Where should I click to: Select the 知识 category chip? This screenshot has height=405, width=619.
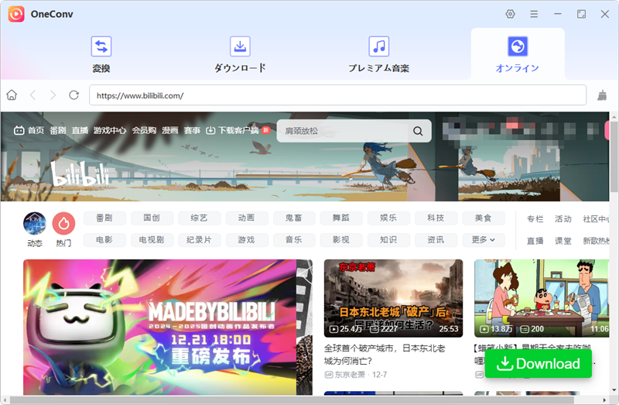coord(389,240)
